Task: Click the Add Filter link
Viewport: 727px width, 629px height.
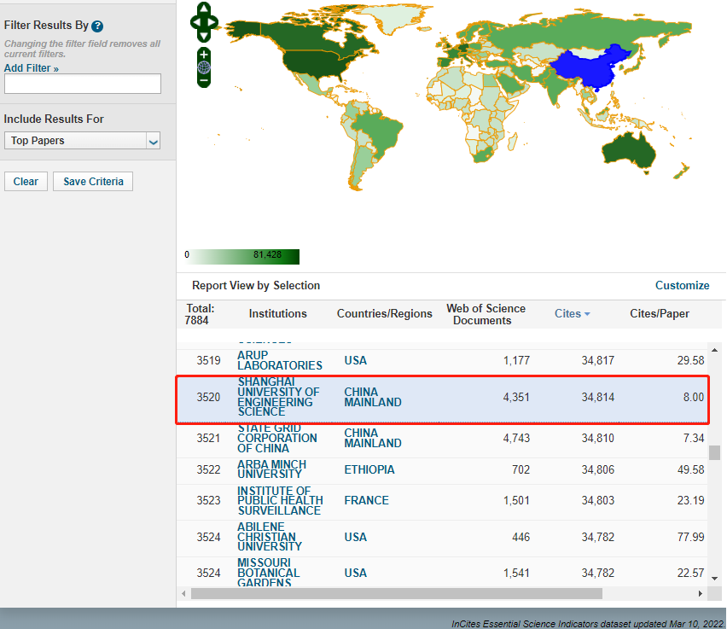Action: coord(31,68)
